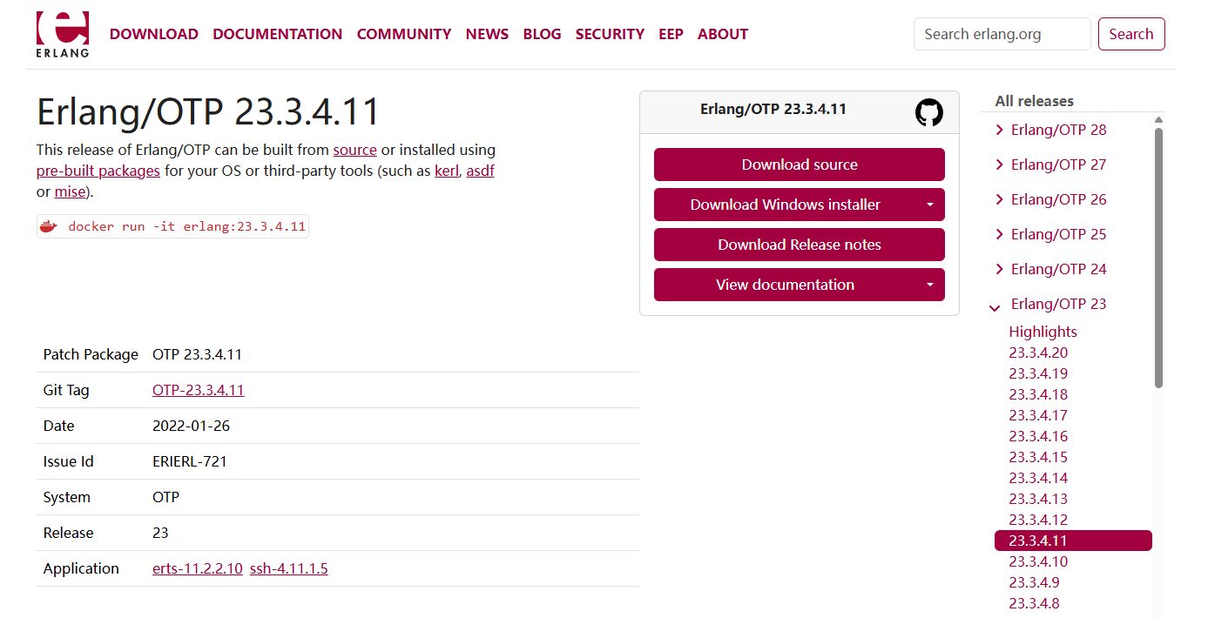Image resolution: width=1208 pixels, height=618 pixels.
Task: Select release 23.3.4.14
Action: pyautogui.click(x=1038, y=478)
